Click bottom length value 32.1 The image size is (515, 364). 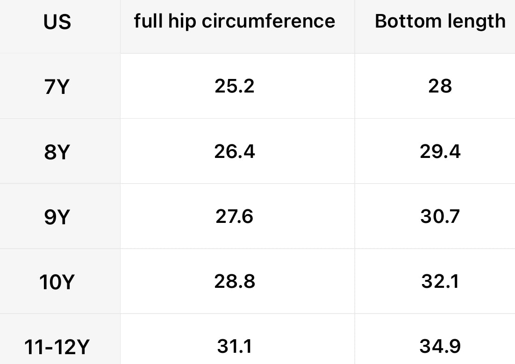coord(440,282)
